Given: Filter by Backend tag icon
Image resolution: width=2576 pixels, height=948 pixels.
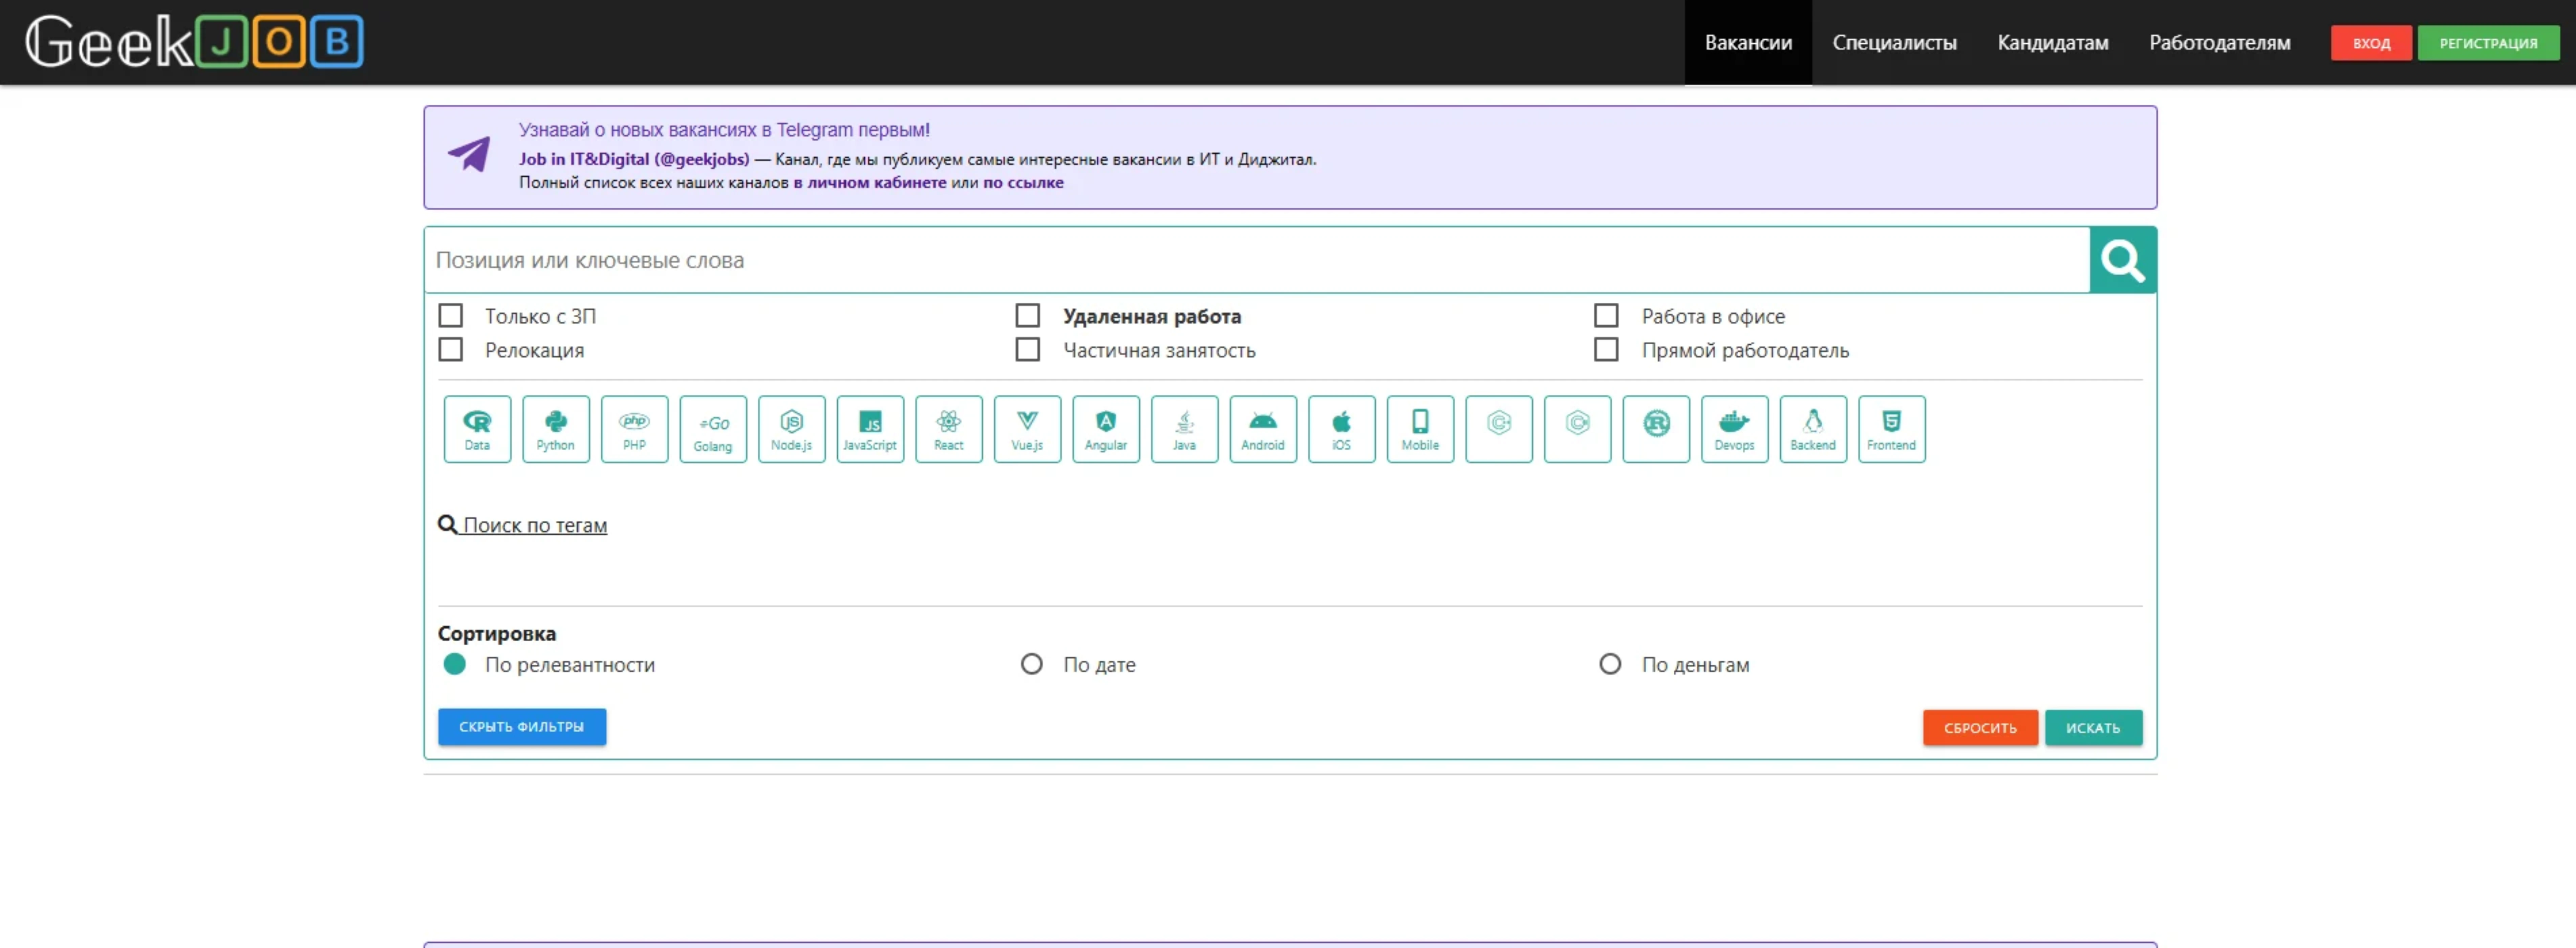Looking at the screenshot, I should click(x=1813, y=429).
